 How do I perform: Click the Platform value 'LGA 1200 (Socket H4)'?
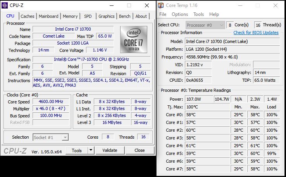232,49
